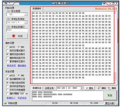Select the 数据接收 tab
This screenshot has height=107, width=121.
pos(37,9)
